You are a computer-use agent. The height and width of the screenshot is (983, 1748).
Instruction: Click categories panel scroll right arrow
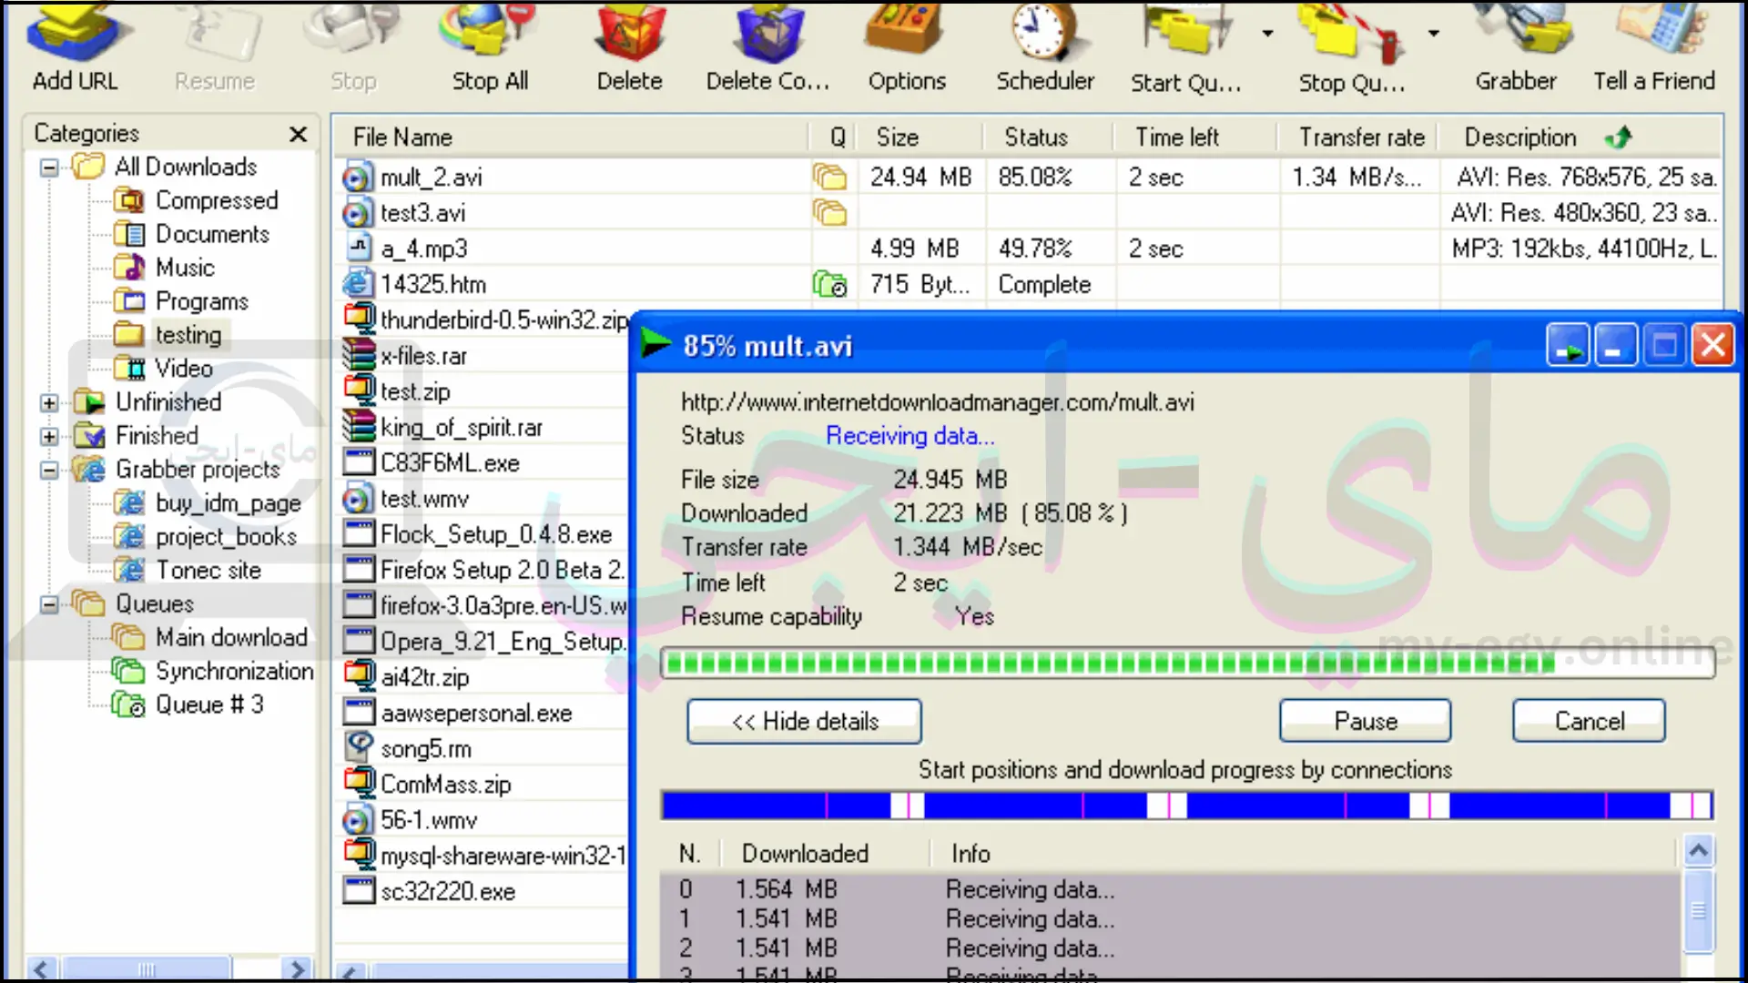296,968
